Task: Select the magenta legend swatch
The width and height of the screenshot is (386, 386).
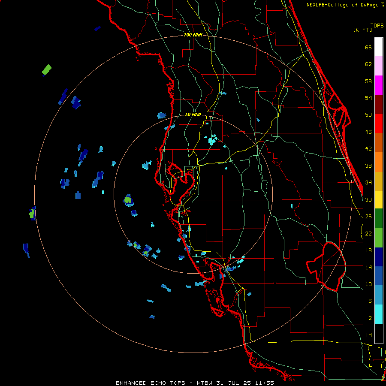Action: tap(379, 85)
